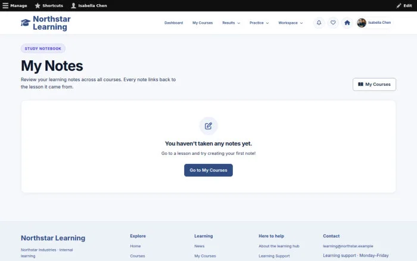417x261 pixels.
Task: Click the note edit icon in empty state
Action: (208, 126)
